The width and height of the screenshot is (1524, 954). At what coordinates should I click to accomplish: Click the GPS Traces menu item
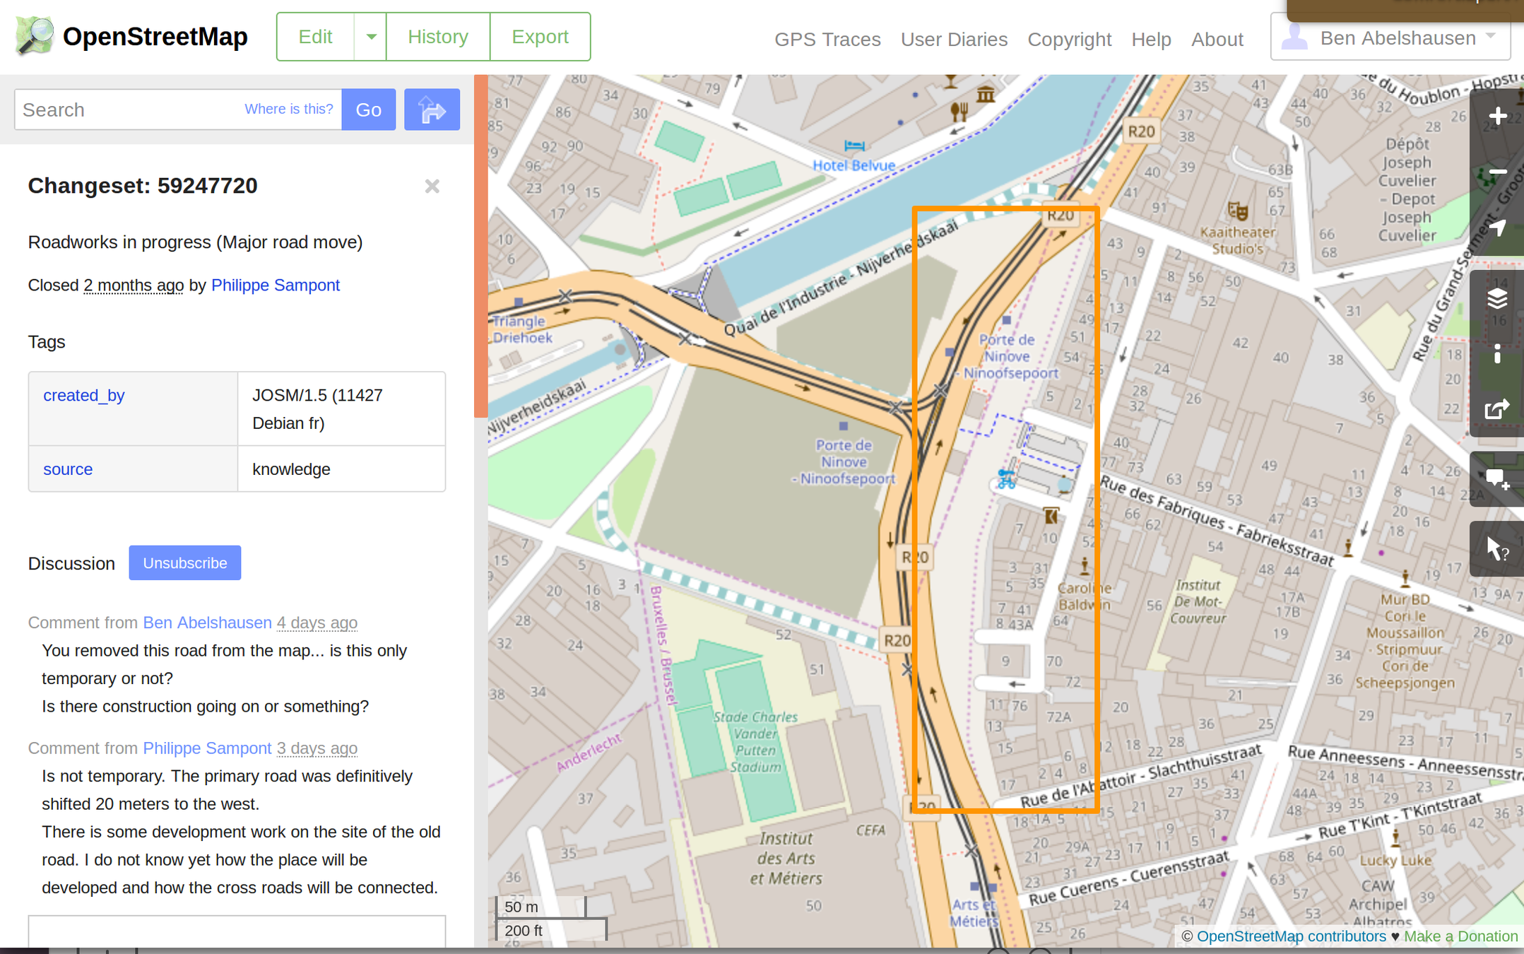point(827,40)
